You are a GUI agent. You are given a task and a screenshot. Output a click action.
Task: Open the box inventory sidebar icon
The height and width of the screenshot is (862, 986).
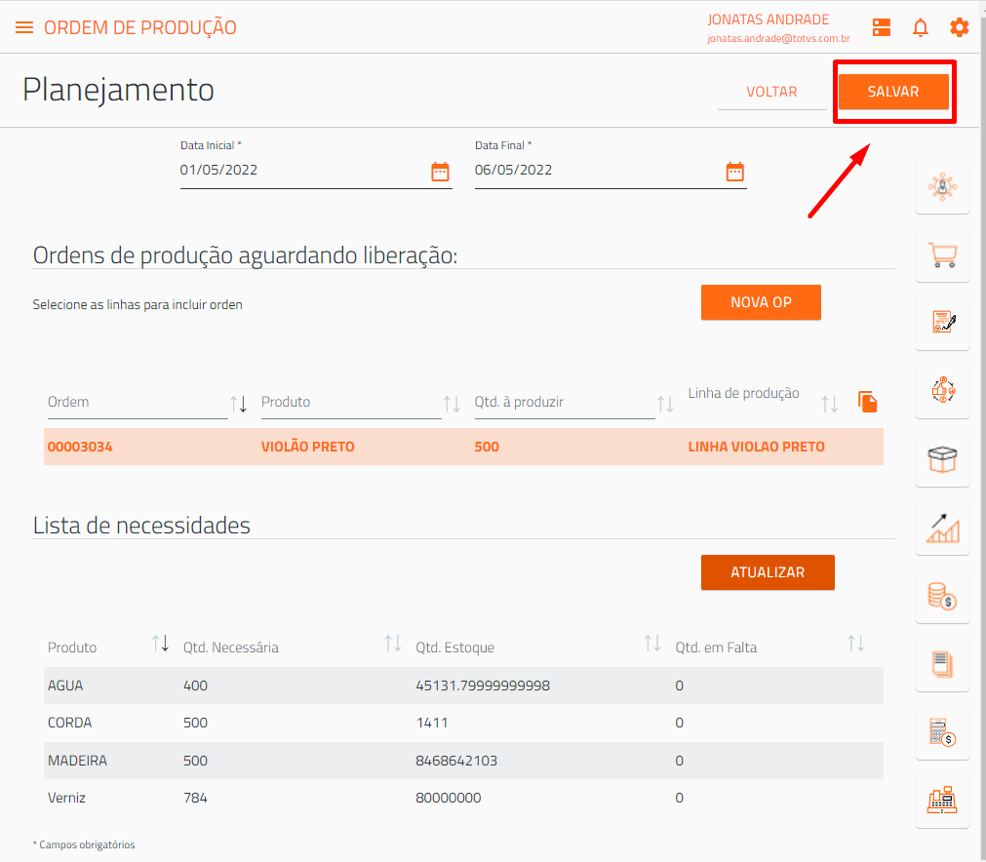942,459
